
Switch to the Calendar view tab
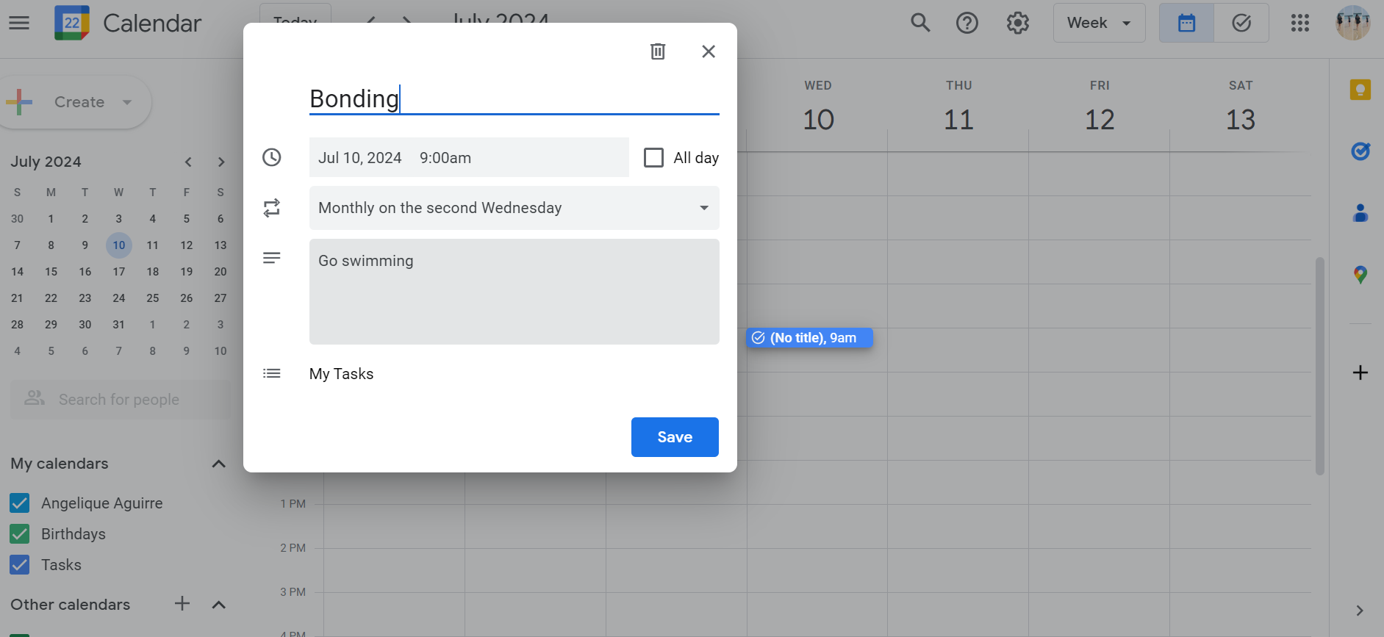click(x=1186, y=23)
